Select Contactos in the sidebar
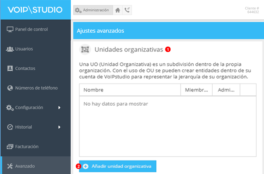The height and width of the screenshot is (174, 264). [25, 68]
